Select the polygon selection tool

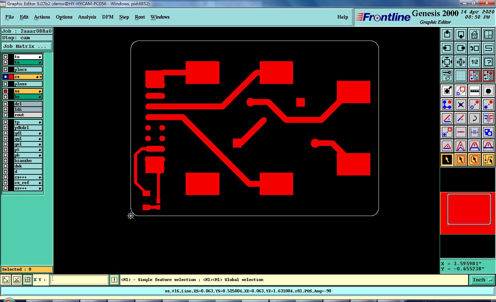475,160
